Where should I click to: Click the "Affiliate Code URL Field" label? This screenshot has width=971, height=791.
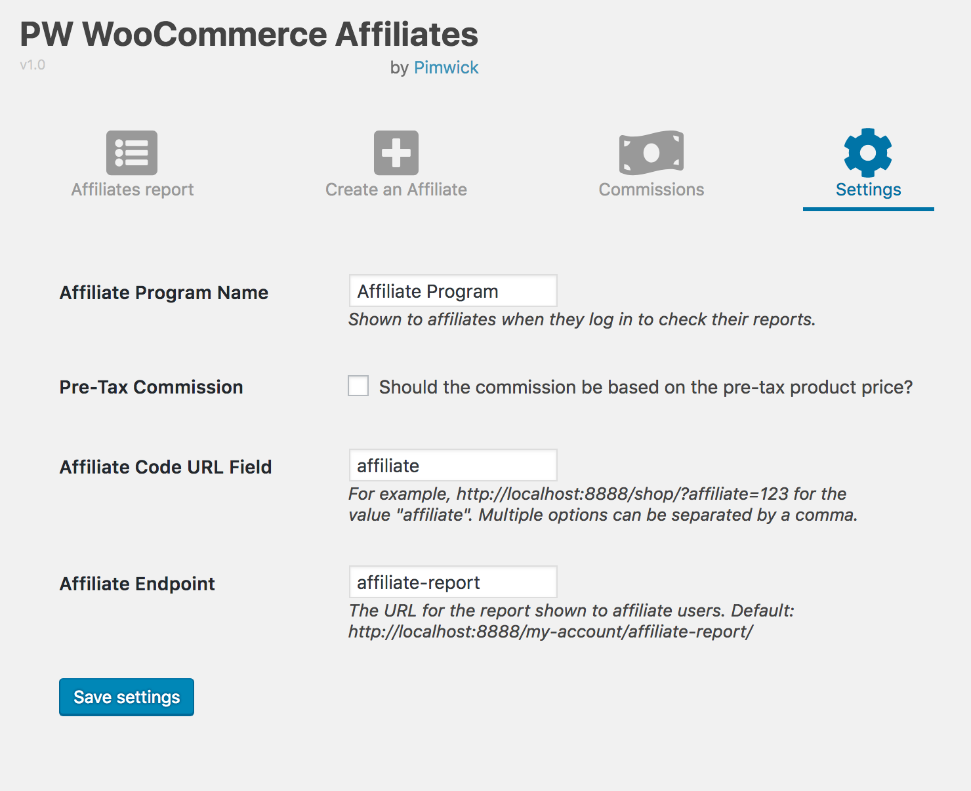coord(165,467)
